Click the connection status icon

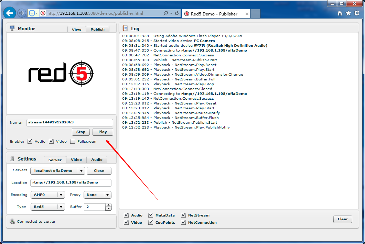12,221
